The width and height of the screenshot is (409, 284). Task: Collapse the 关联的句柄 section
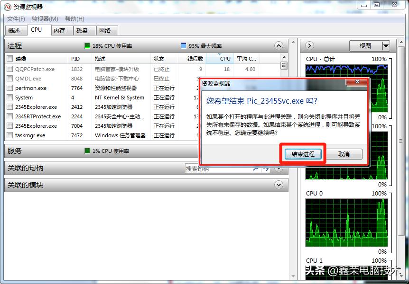pyautogui.click(x=279, y=169)
